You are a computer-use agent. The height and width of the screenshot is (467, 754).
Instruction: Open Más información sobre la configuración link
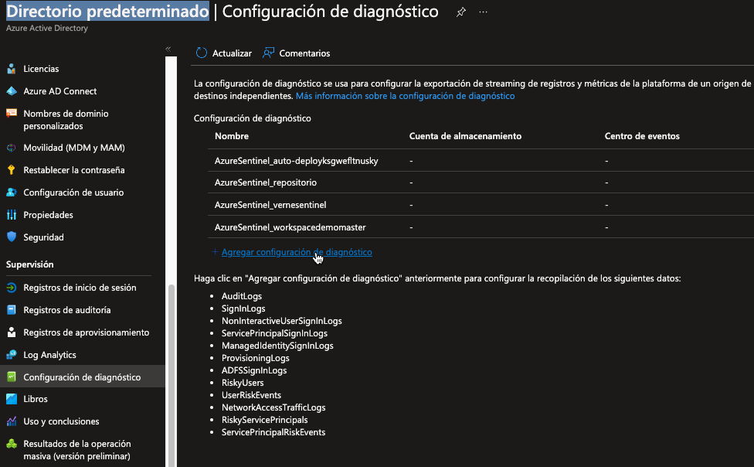(x=405, y=97)
